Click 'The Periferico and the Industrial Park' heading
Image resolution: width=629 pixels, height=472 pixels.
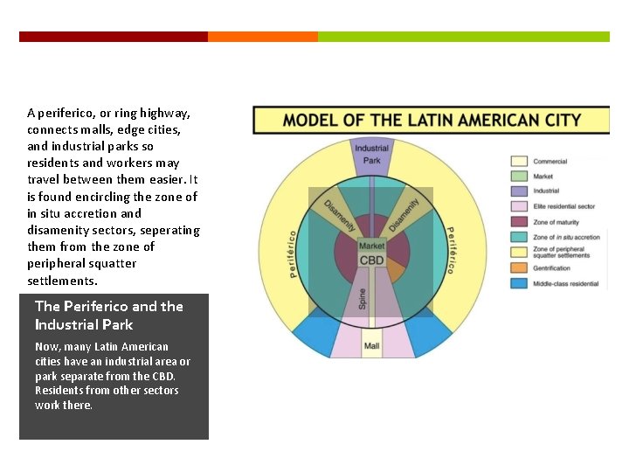pos(109,315)
